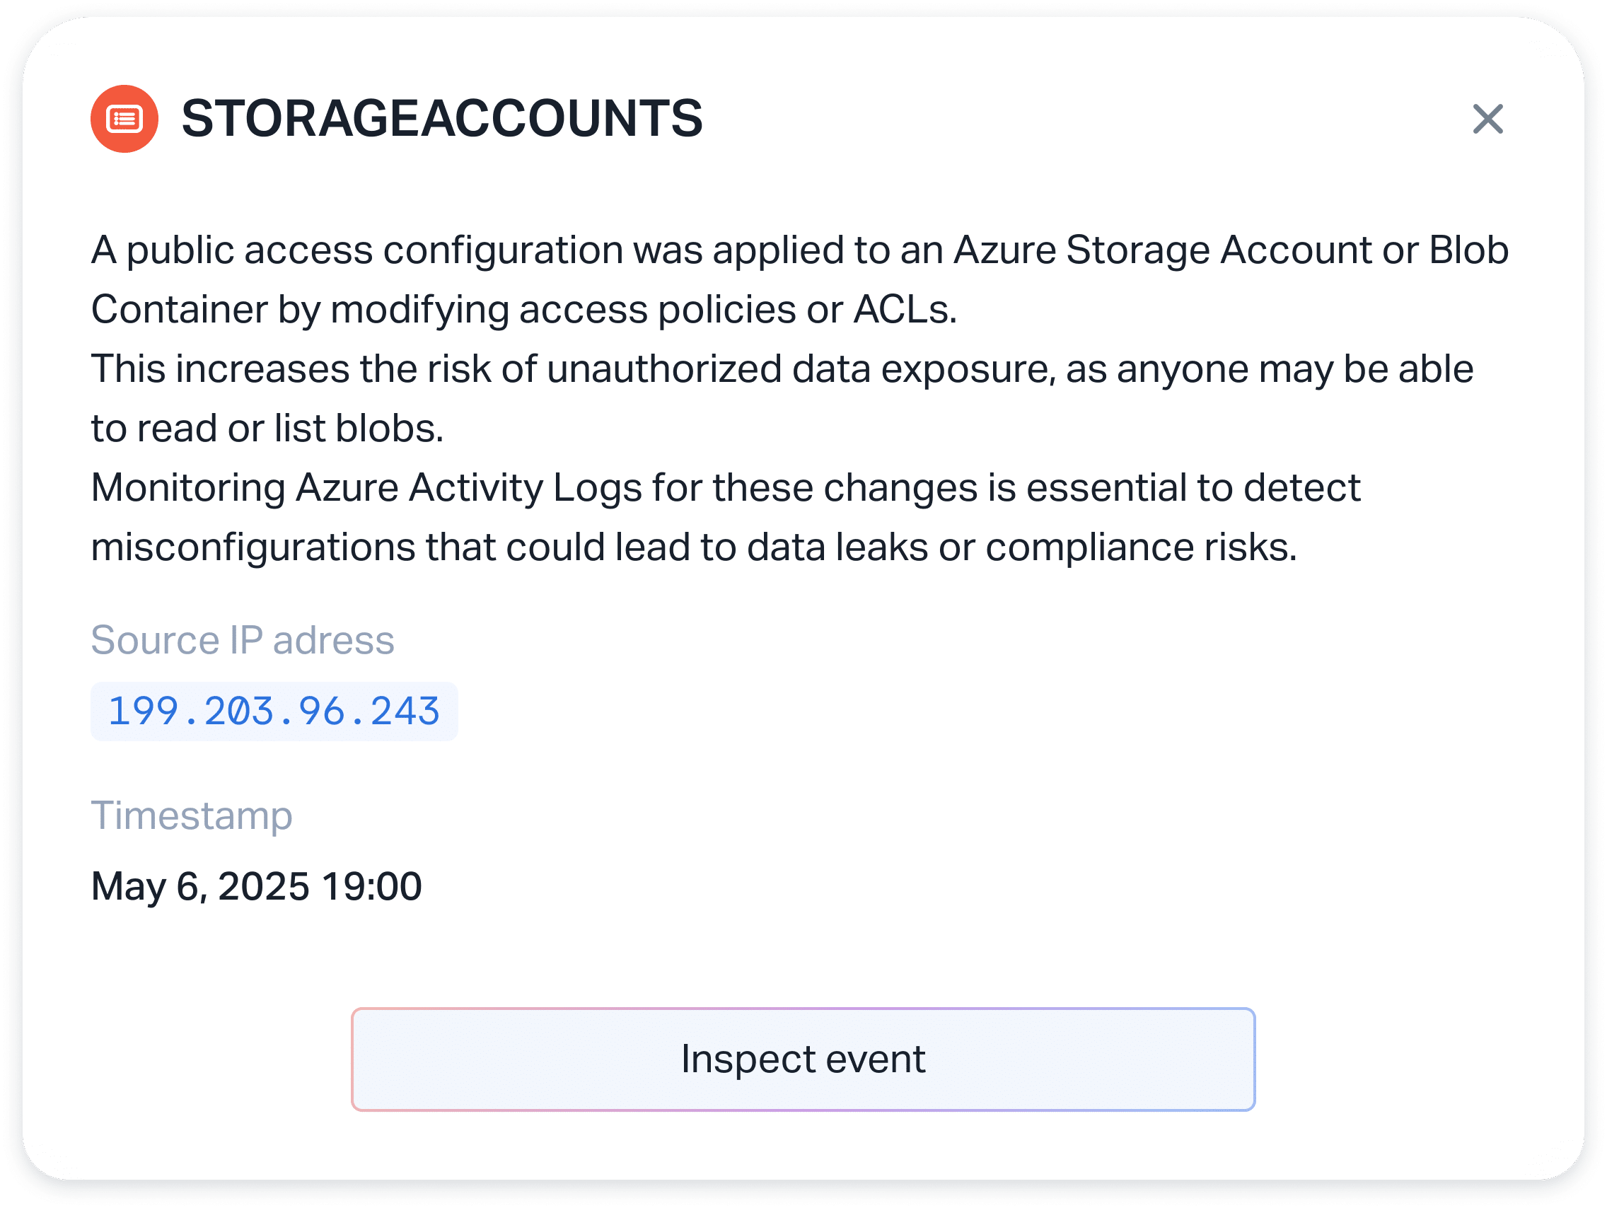Click the words 'Azure Storage Account'
1607x1208 pixels.
click(1162, 250)
